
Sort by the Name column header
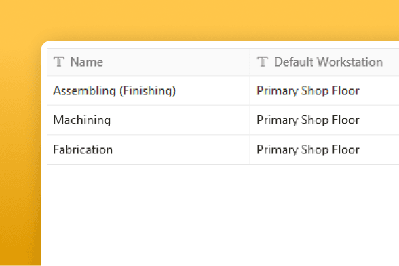coord(87,62)
